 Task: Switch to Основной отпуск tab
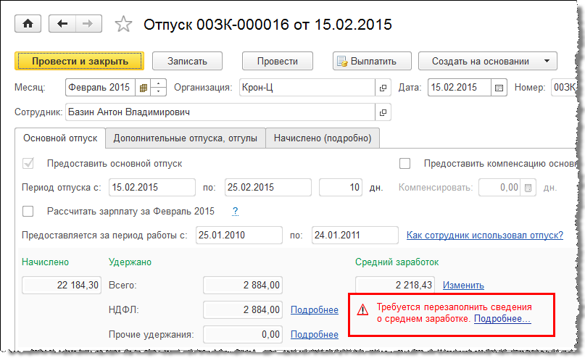pyautogui.click(x=60, y=138)
